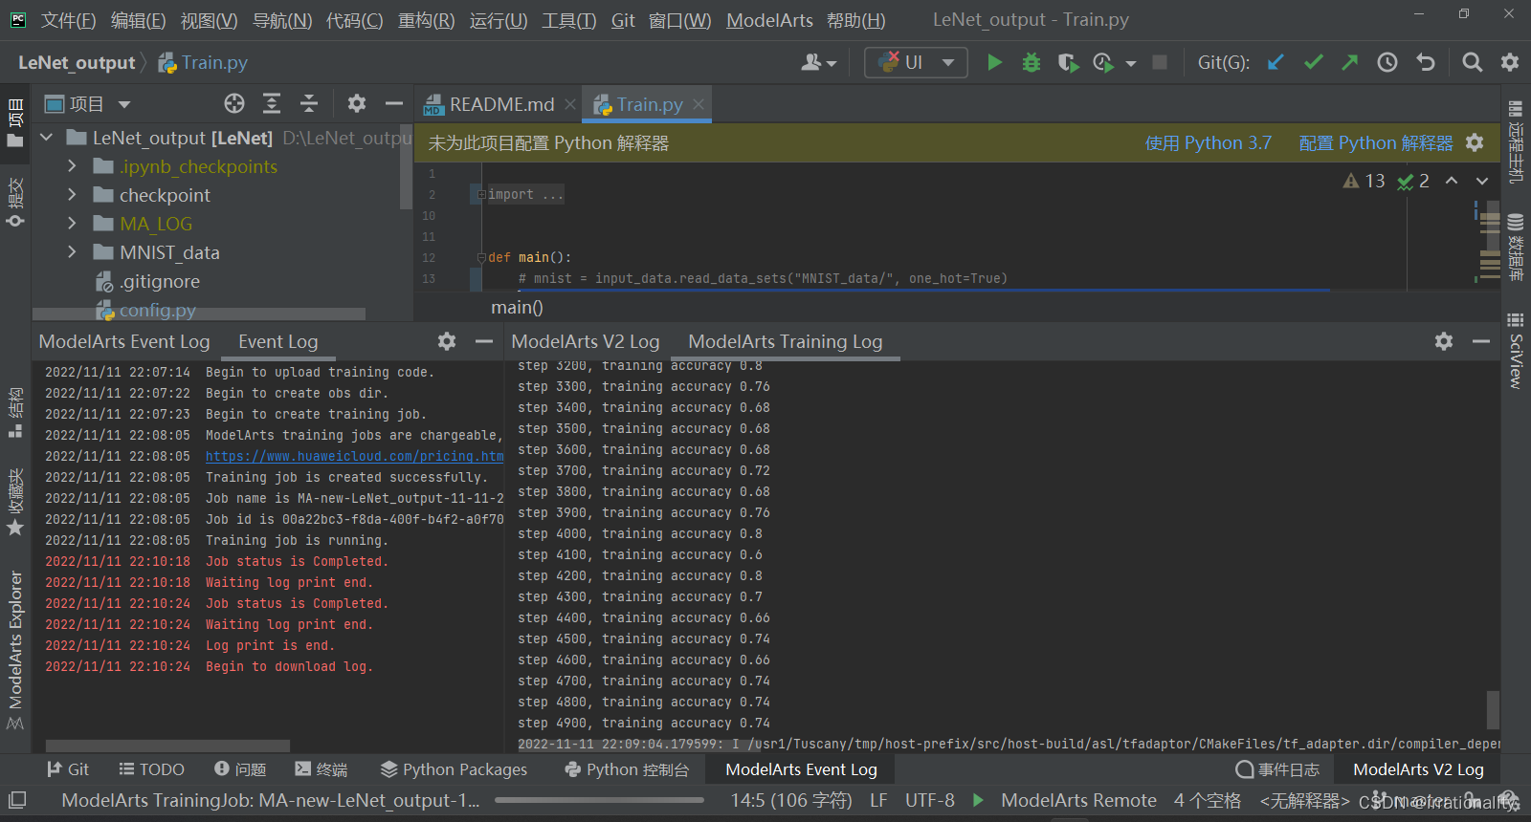The image size is (1531, 822).
Task: Select .gitignore file in project tree
Action: click(147, 281)
